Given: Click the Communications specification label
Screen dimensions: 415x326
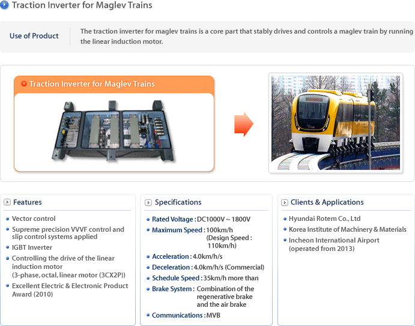Looking at the screenshot, I should 178,315.
